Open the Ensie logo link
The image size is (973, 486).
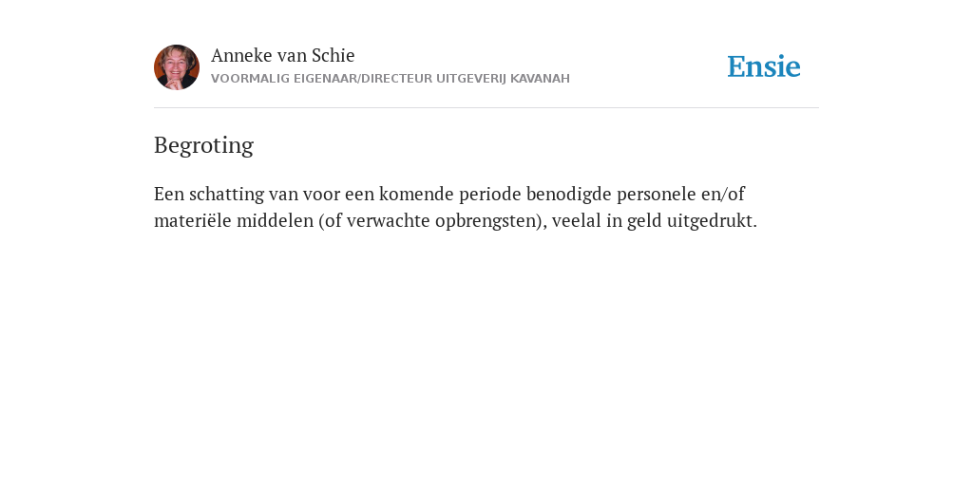764,66
